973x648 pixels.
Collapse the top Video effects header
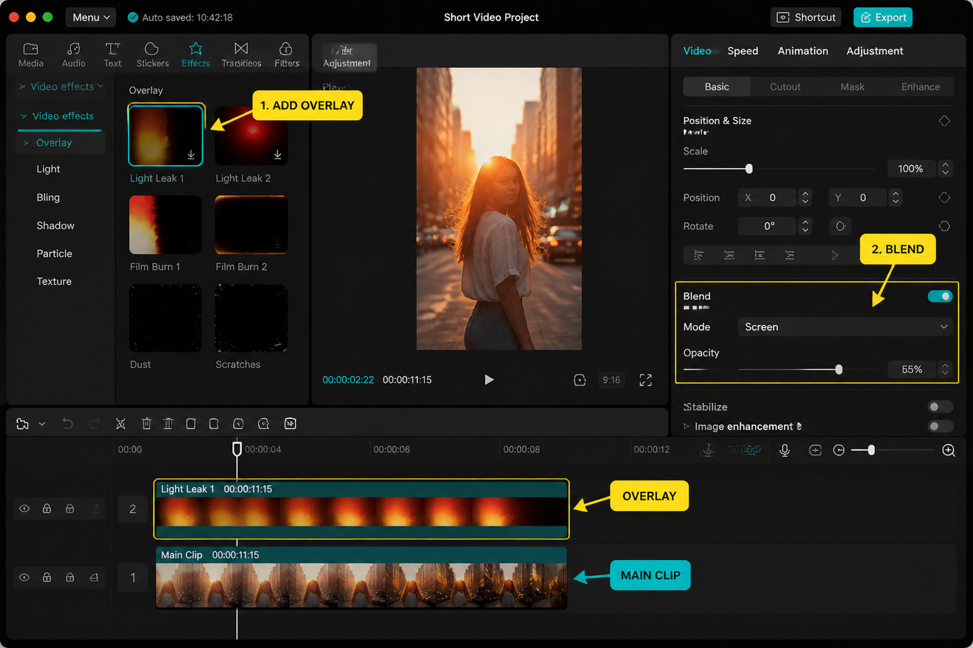click(x=61, y=87)
